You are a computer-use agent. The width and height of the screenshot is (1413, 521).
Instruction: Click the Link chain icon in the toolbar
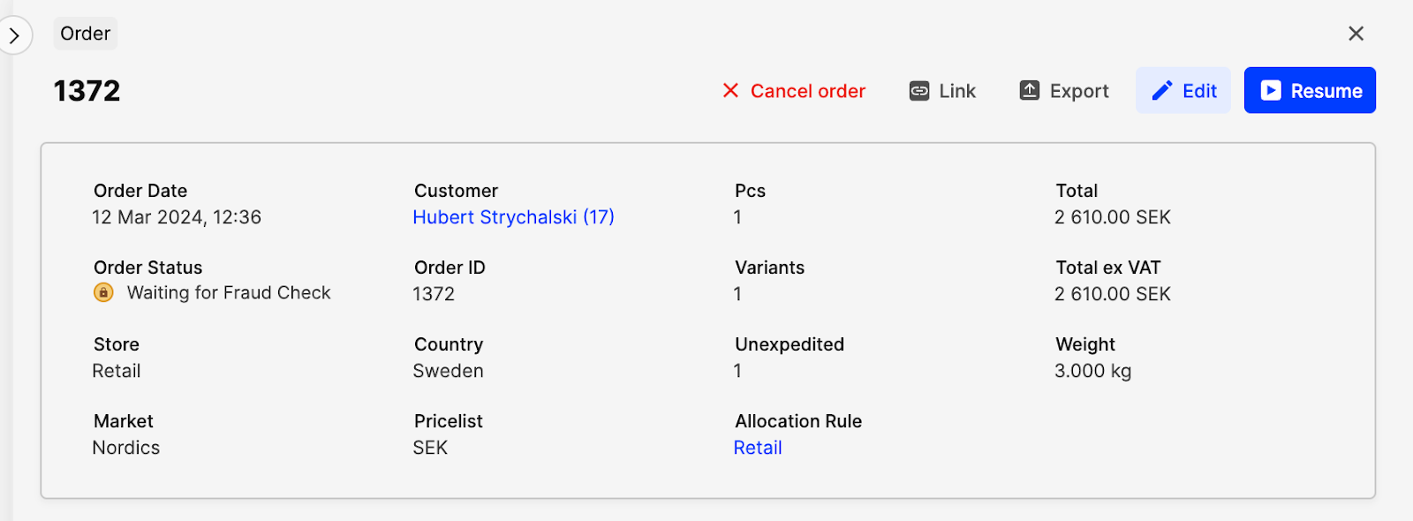pyautogui.click(x=921, y=90)
